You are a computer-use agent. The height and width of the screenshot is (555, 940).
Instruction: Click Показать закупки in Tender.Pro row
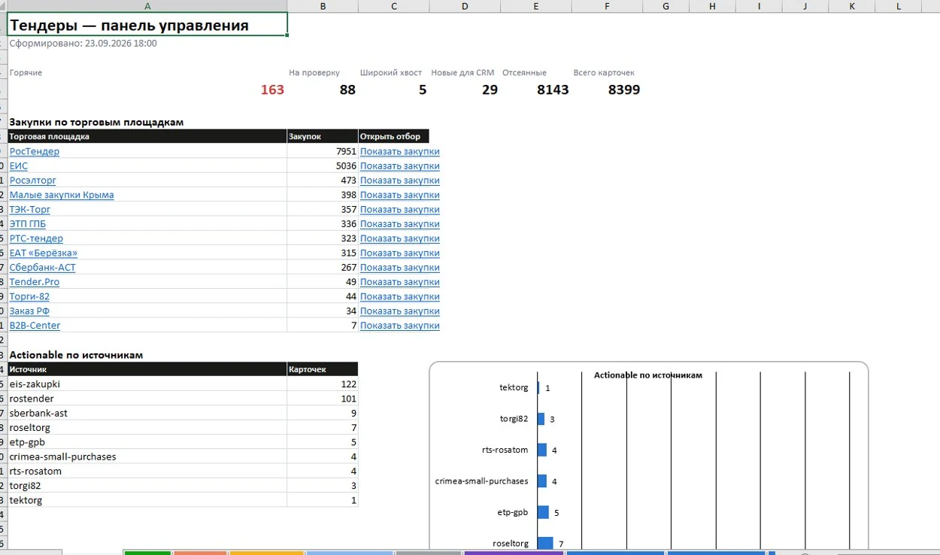pyautogui.click(x=400, y=282)
